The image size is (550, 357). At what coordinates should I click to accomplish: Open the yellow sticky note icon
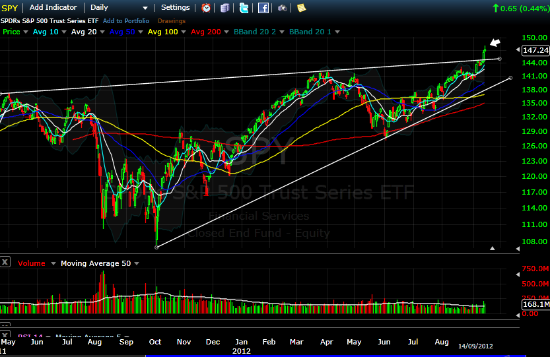(301, 8)
